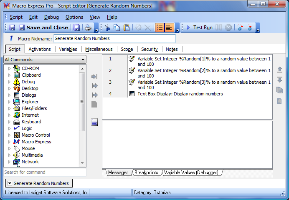Expand the Dialogs command category
The image size is (289, 200).
point(9,95)
